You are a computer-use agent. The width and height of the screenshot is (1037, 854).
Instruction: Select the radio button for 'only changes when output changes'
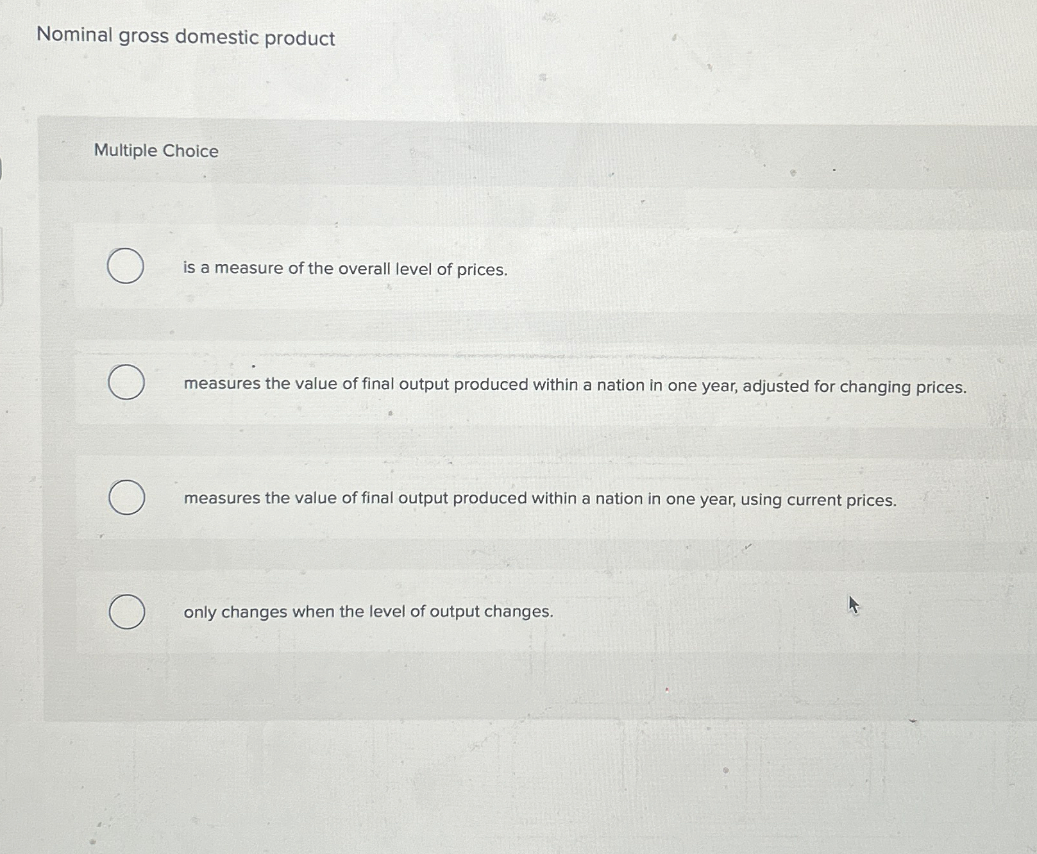click(126, 612)
